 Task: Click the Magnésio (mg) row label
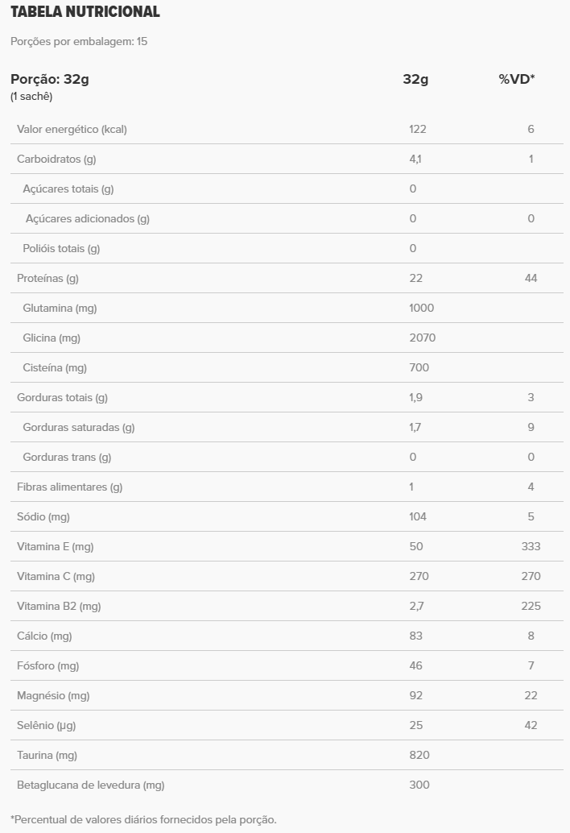coord(53,695)
